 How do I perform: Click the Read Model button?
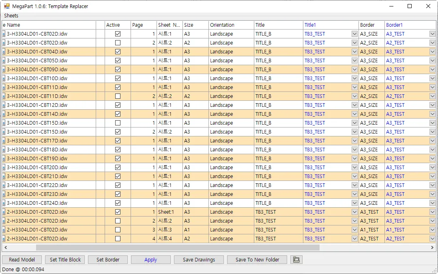(x=22, y=260)
